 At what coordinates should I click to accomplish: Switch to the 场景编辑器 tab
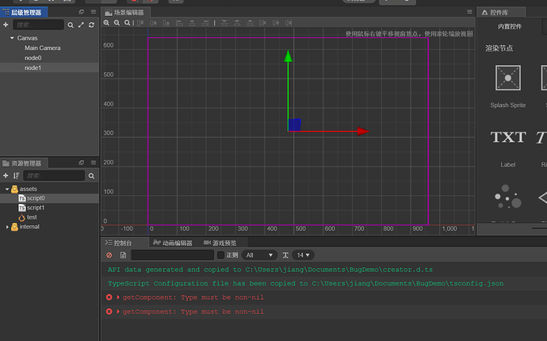[x=126, y=12]
